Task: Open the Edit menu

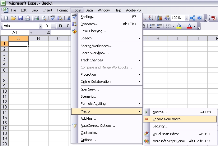Action: (24, 10)
